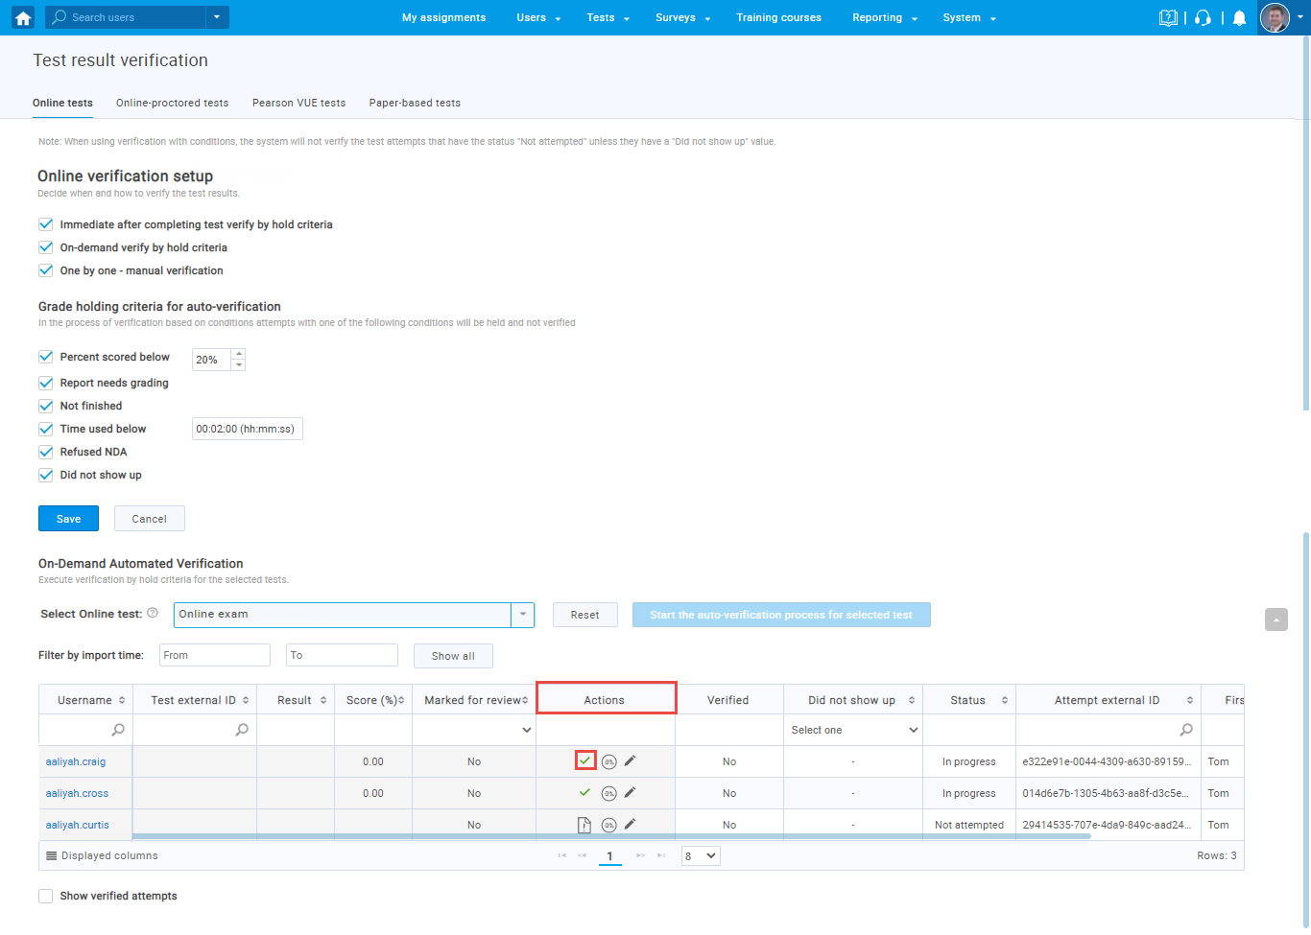Open Did not show up filter dropdown

tap(853, 730)
